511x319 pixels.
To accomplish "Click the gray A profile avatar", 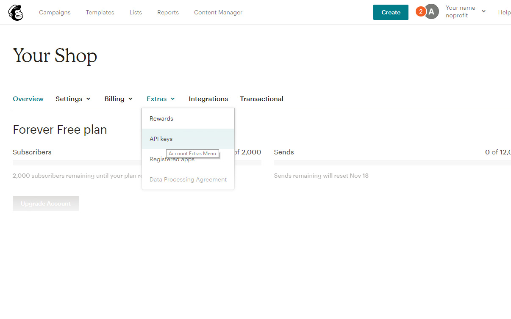I will [x=432, y=12].
